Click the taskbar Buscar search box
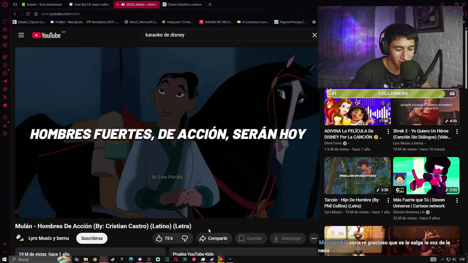Viewport: 468px width, 263px height. [x=40, y=259]
